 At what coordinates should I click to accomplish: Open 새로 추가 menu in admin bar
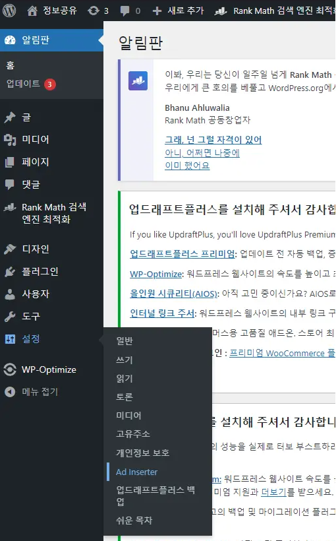tap(185, 11)
